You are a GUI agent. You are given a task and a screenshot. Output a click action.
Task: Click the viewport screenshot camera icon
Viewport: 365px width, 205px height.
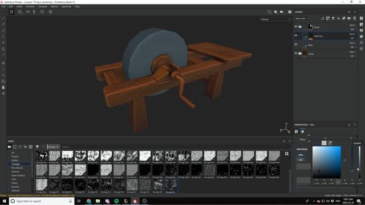[x=290, y=12]
